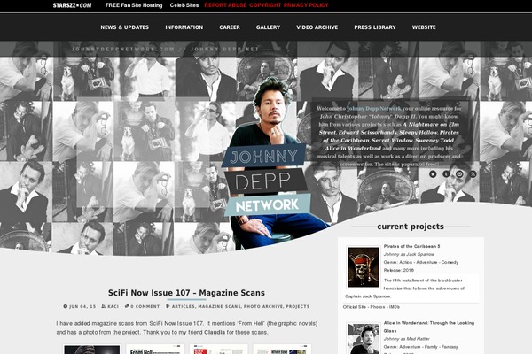Open the Photo Archive category link
Screen dimensions: 532x354
click(263, 306)
